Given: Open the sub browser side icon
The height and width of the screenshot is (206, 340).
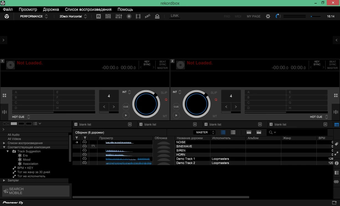Looking at the screenshot, I should coord(337,173).
